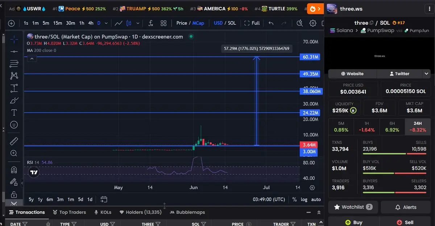
Task: Open the token Twitter link
Action: tap(399, 74)
